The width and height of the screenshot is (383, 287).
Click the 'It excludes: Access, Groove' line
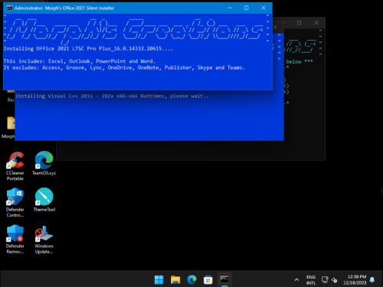124,67
